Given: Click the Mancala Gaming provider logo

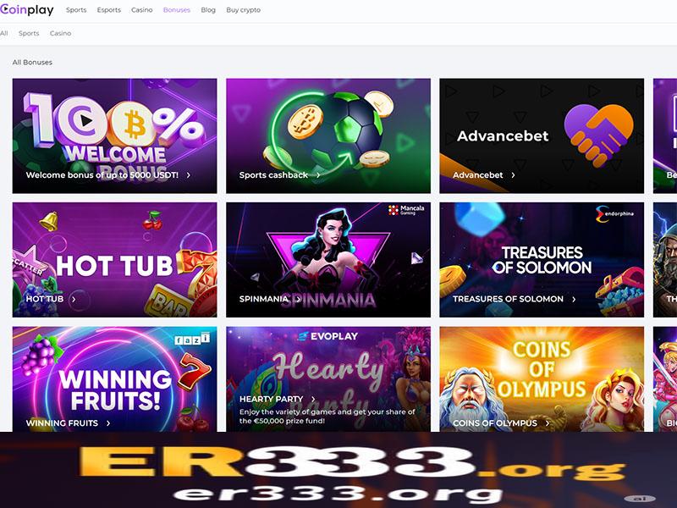Looking at the screenshot, I should coord(406,210).
